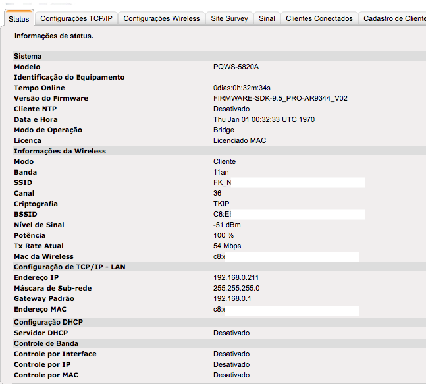Click the Informações da Wireless header
Image resolution: width=426 pixels, height=388 pixels.
tap(60, 152)
